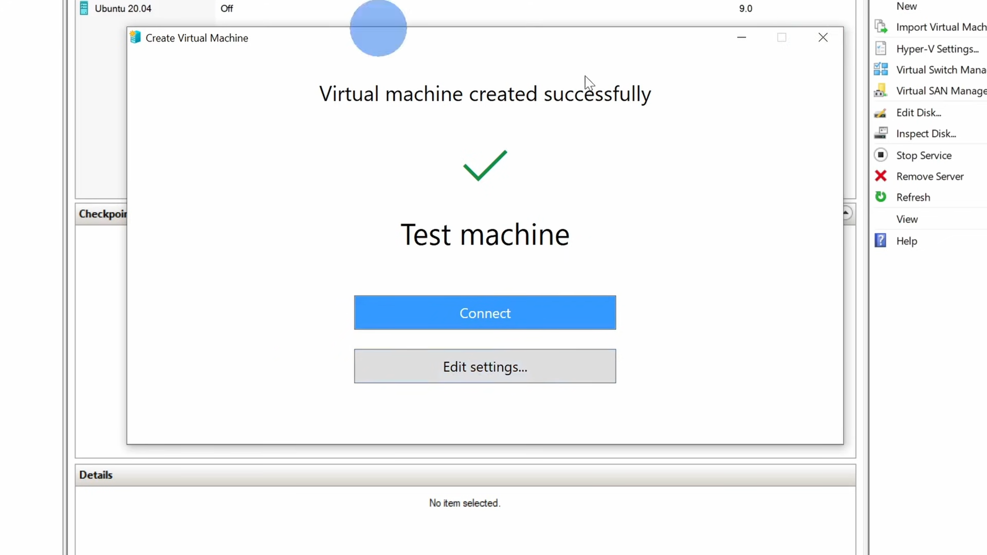Screen dimensions: 987x555
Task: Click the Refresh icon
Action: (881, 197)
